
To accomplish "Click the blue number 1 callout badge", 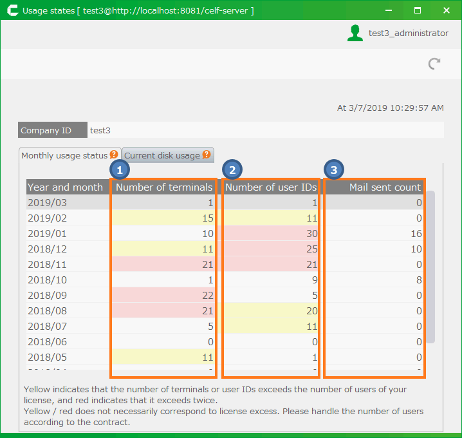I will 120,170.
